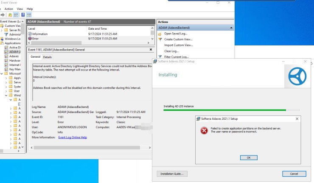
Task: Expand the Server Roles tree node
Action: point(2,30)
